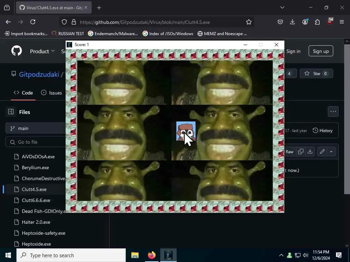
Task: Open Firefox View icon at tab strip start
Action: [x=7, y=8]
